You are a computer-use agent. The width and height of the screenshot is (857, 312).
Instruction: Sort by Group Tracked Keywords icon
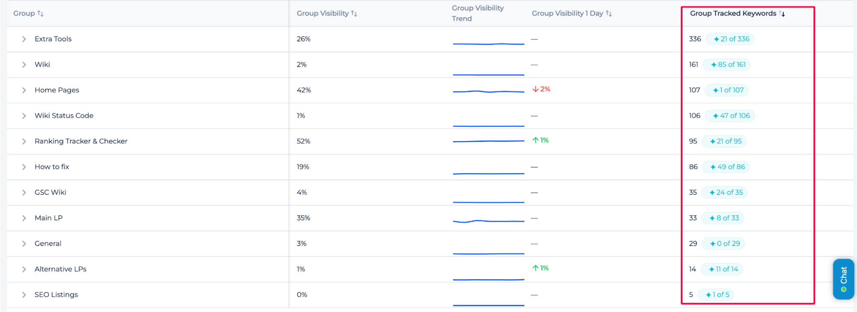(782, 13)
